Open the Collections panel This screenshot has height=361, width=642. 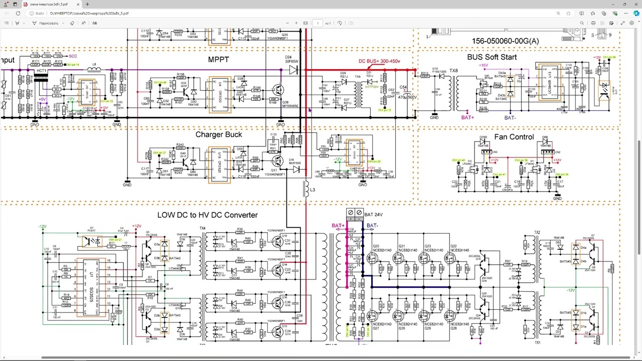coord(604,14)
